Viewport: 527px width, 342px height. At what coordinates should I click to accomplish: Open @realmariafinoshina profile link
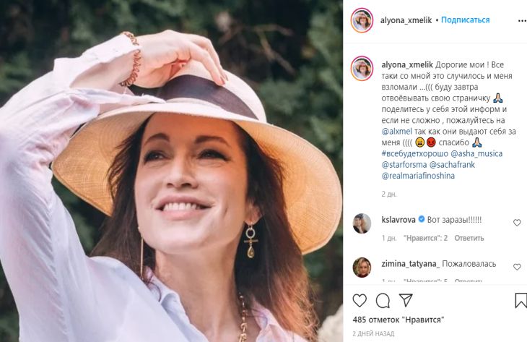[x=418, y=176]
